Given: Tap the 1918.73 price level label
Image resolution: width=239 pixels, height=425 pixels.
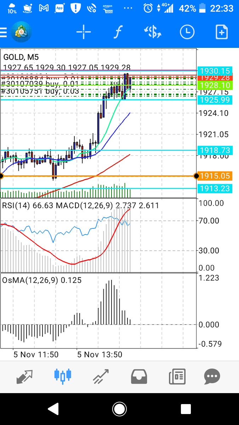Looking at the screenshot, I should [215, 150].
